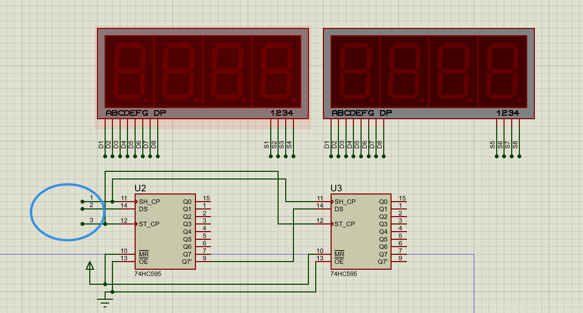This screenshot has height=313, width=583.
Task: Click pin 11 SH_CP of U2
Action: point(128,201)
